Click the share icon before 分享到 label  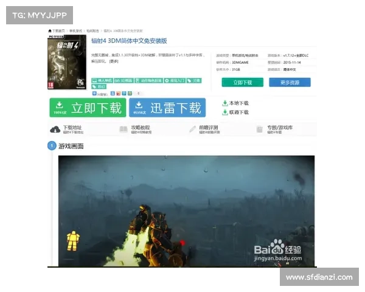[x=94, y=93]
